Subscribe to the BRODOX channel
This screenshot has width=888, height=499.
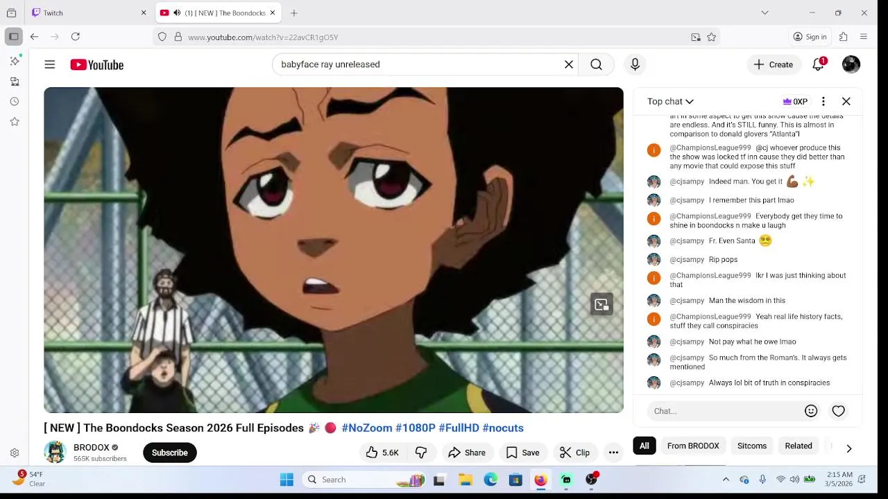point(170,453)
